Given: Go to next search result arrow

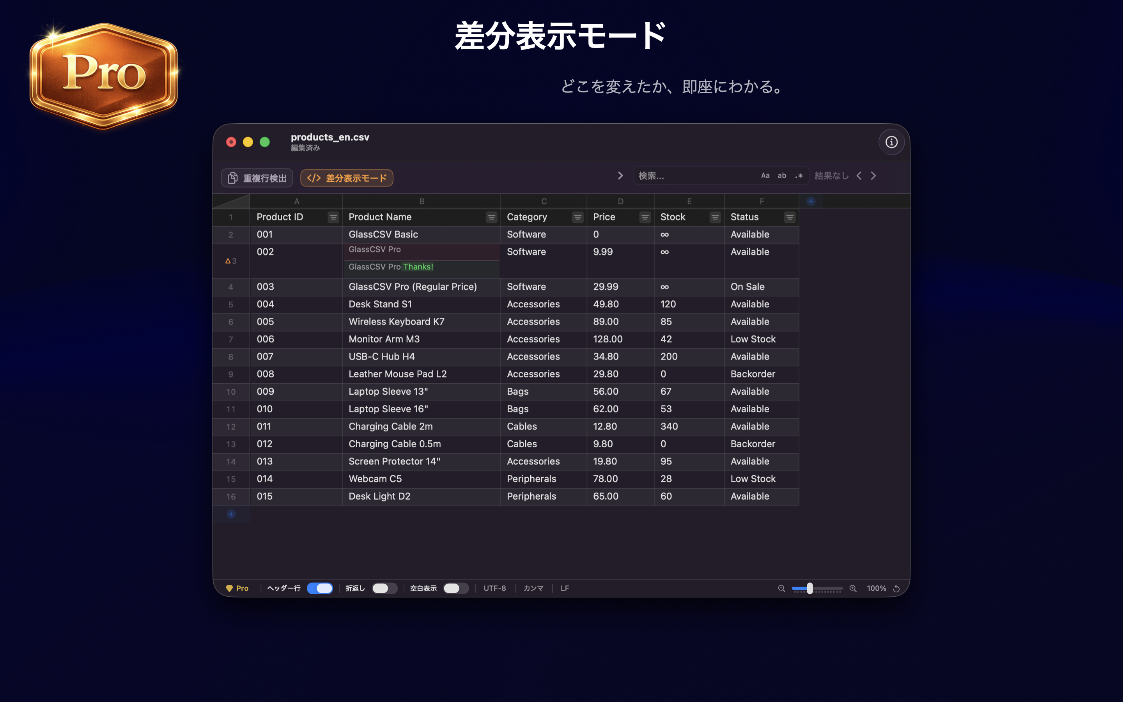Looking at the screenshot, I should coord(873,175).
